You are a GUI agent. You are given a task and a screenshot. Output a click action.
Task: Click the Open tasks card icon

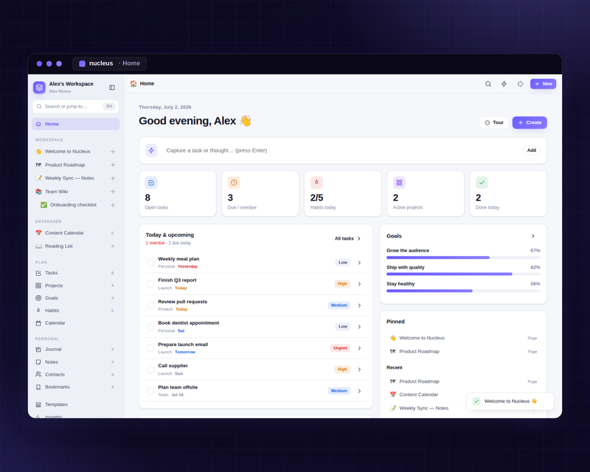pos(151,183)
